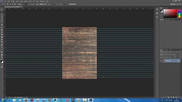Select the Zoom tool
This screenshot has height=102, width=182.
coord(2,57)
